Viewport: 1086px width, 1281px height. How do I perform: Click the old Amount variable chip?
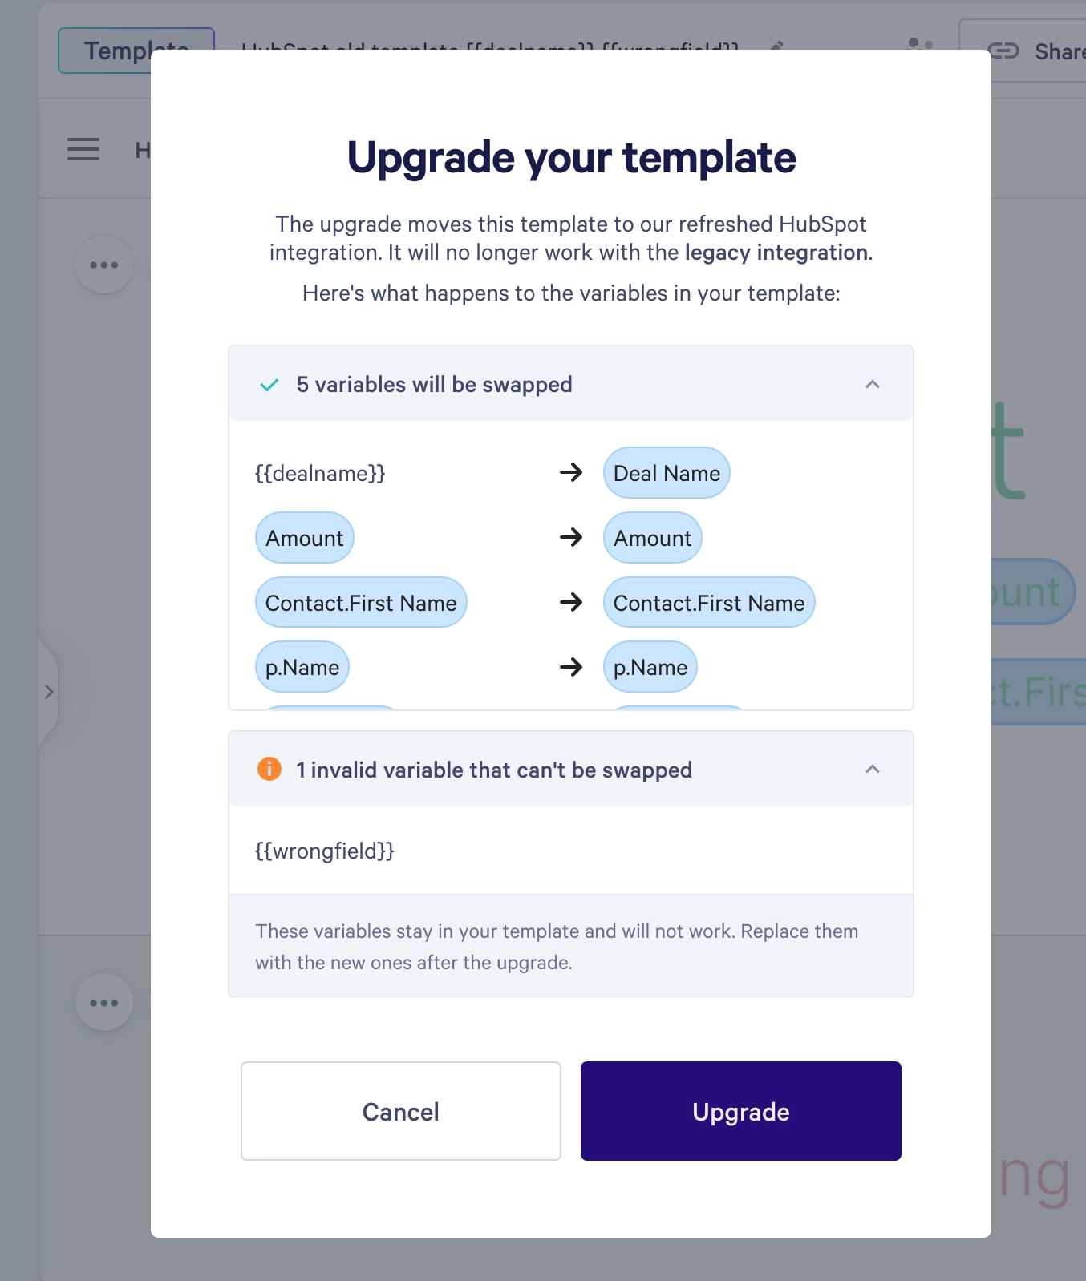point(304,538)
